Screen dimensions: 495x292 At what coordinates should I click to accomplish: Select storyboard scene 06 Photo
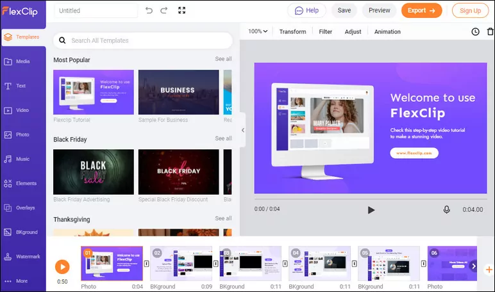pyautogui.click(x=453, y=264)
